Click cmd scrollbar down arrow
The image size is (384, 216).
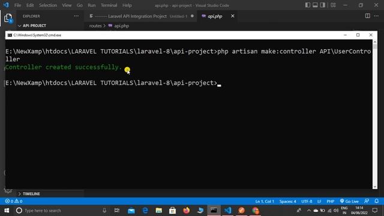[375, 187]
